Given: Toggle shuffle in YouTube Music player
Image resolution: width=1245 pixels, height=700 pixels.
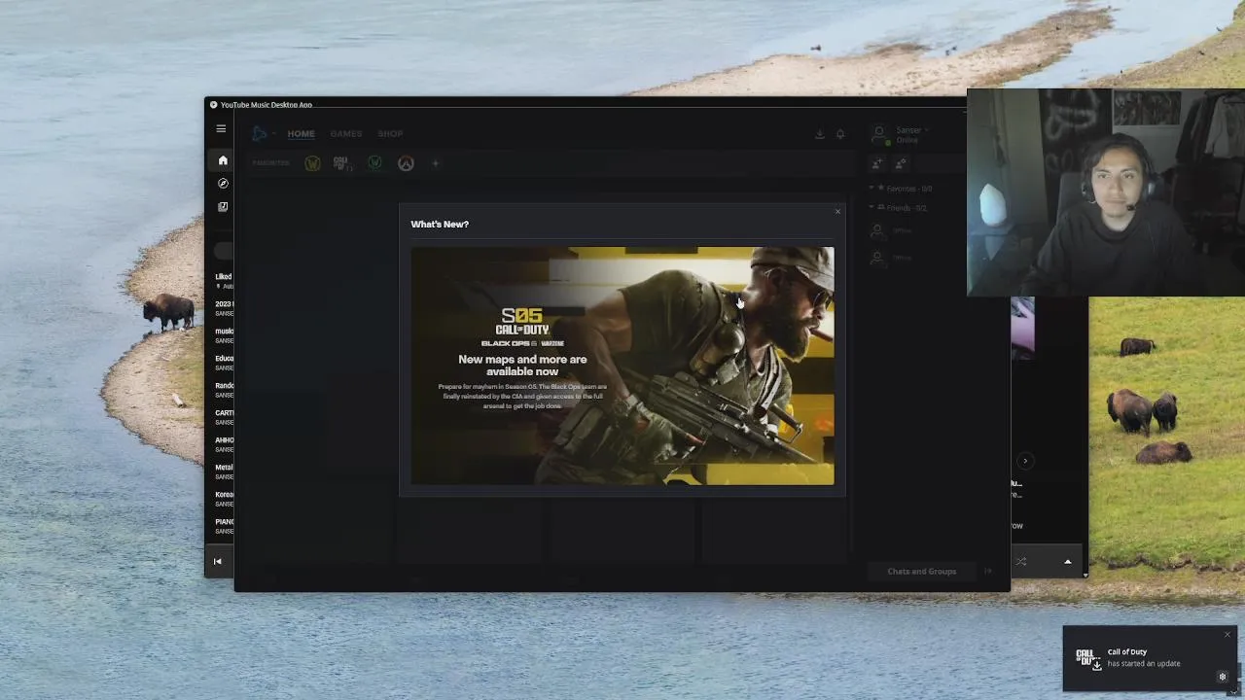Looking at the screenshot, I should [1021, 562].
